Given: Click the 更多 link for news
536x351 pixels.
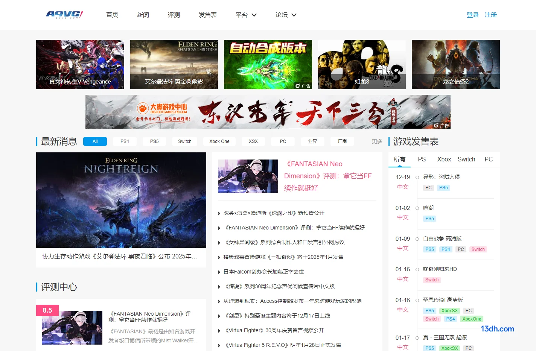Looking at the screenshot, I should click(x=377, y=141).
